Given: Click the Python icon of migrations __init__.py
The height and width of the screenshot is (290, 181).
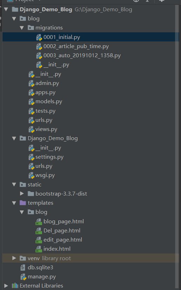Looking at the screenshot, I should pyautogui.click(x=39, y=65).
